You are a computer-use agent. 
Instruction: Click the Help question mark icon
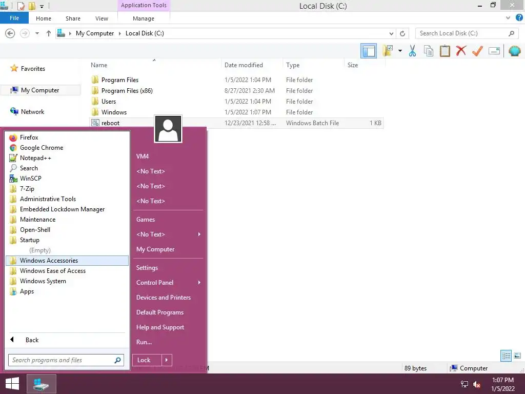coord(519,18)
